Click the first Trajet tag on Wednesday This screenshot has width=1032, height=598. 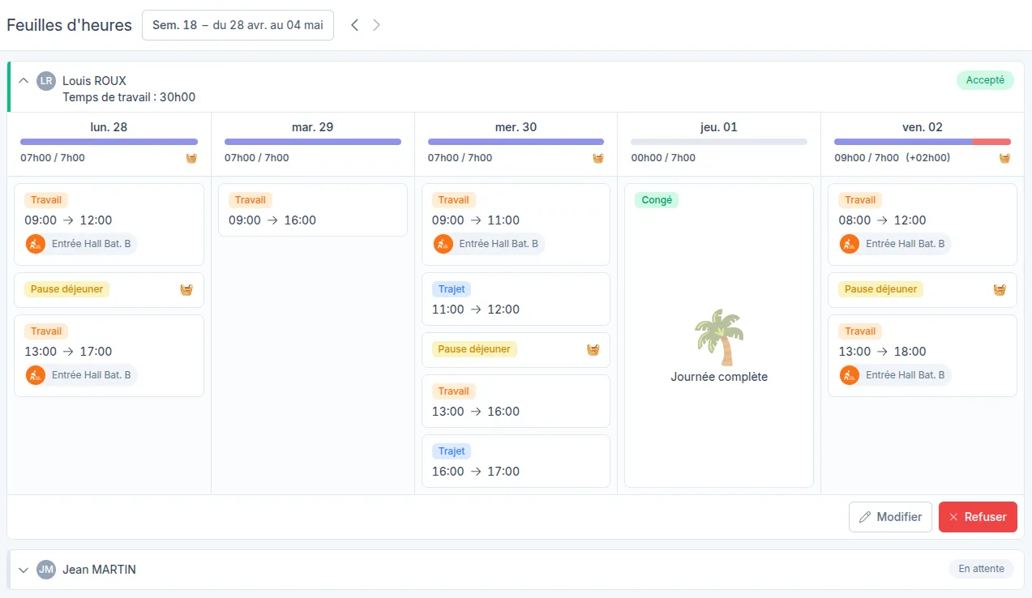click(452, 289)
